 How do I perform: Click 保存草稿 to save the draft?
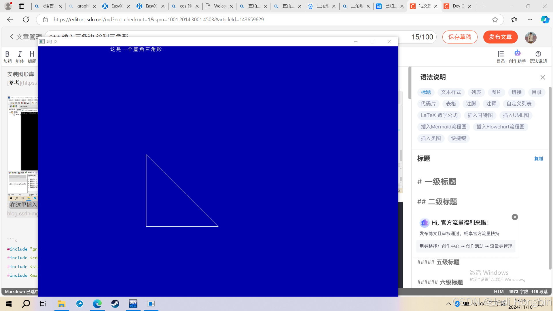460,37
